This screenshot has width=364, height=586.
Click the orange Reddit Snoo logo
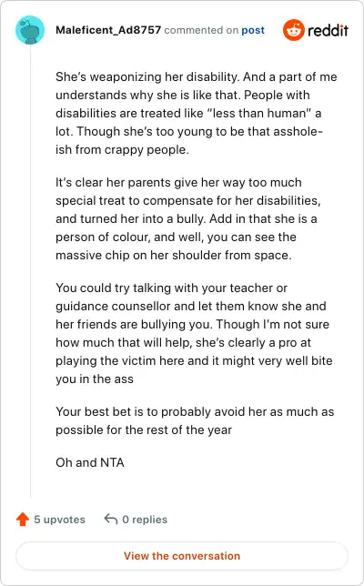[x=293, y=30]
